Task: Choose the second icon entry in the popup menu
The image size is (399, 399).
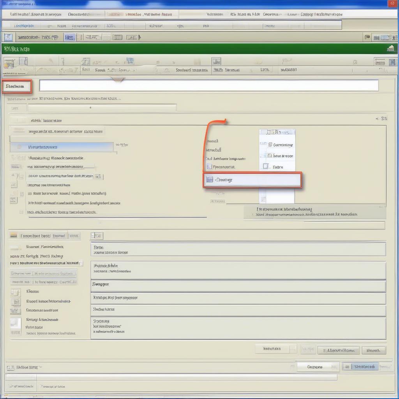Action: click(x=280, y=156)
